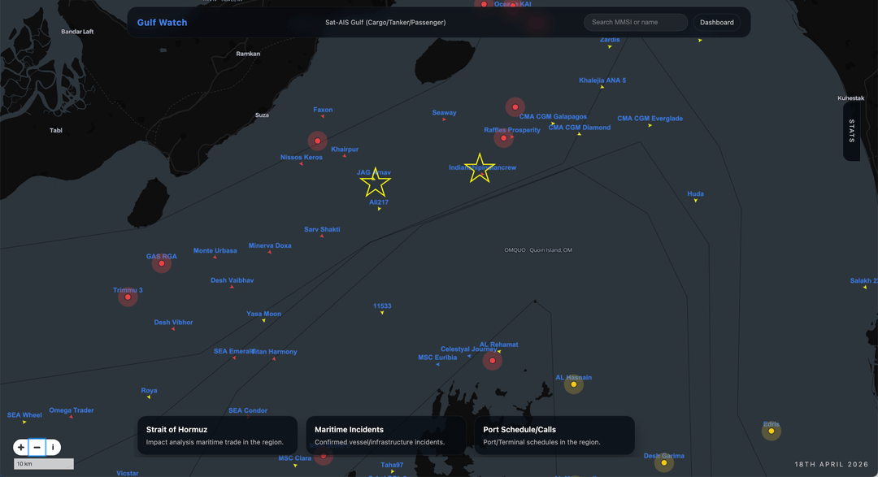
Task: Click the AL Rehamat red marker
Action: 493,360
